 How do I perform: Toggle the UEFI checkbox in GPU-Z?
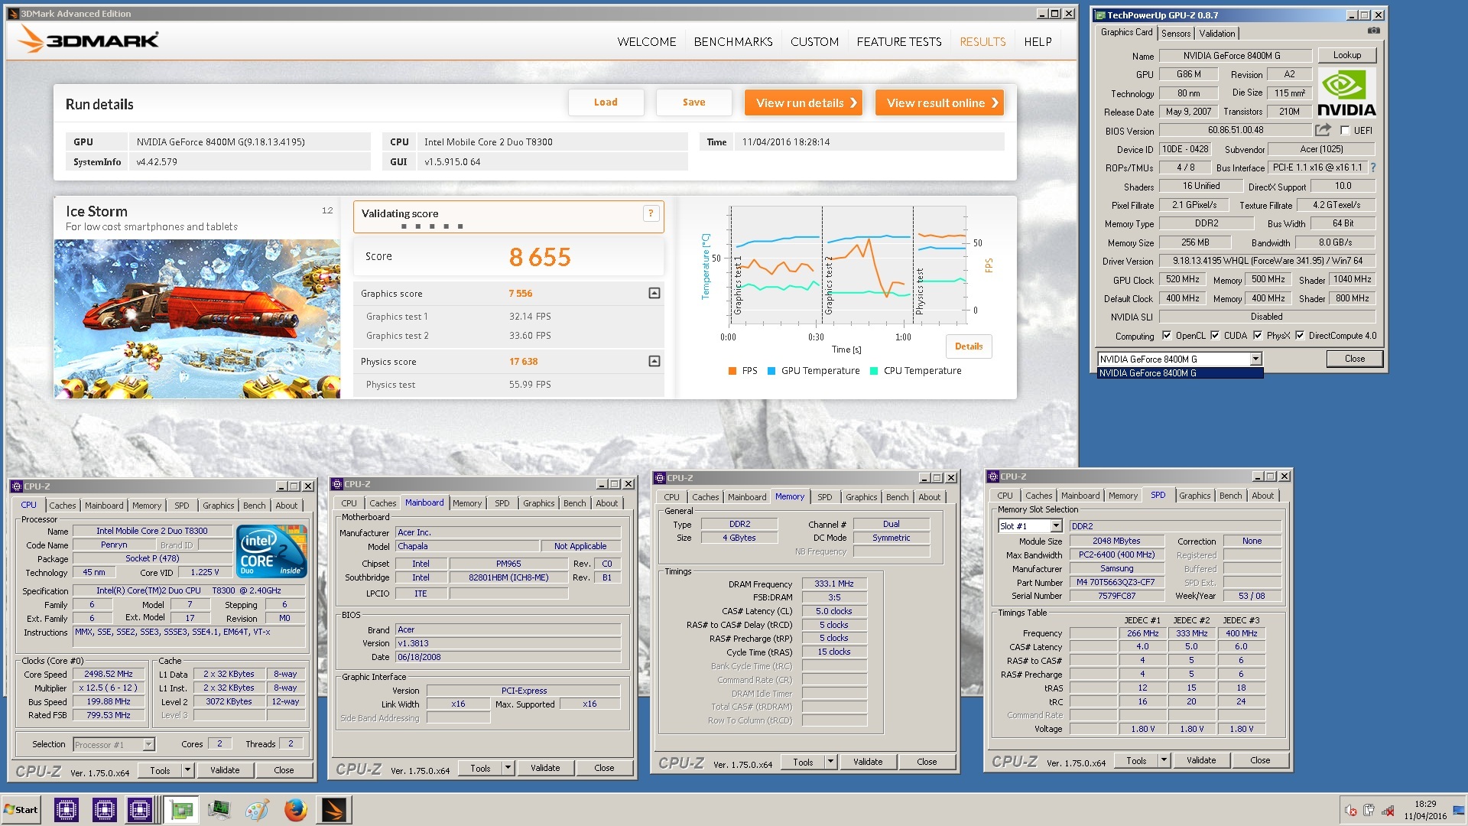pos(1345,131)
